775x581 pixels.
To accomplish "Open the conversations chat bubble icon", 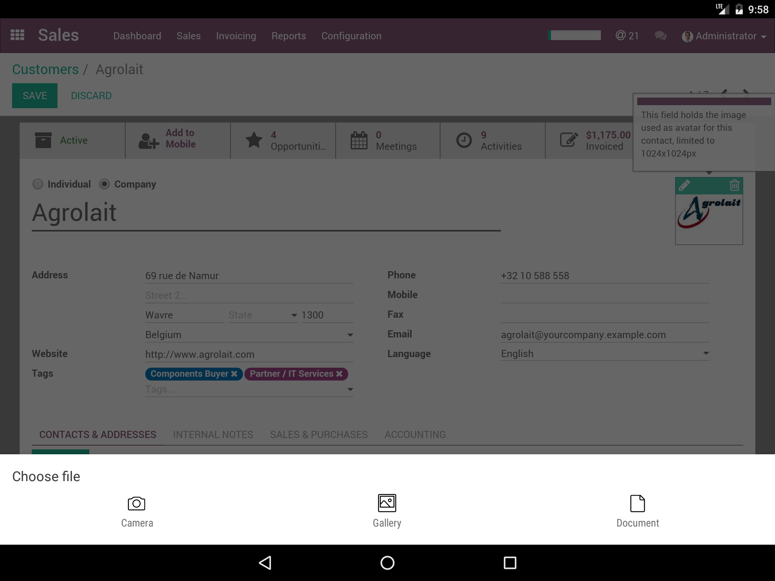I will coord(660,36).
